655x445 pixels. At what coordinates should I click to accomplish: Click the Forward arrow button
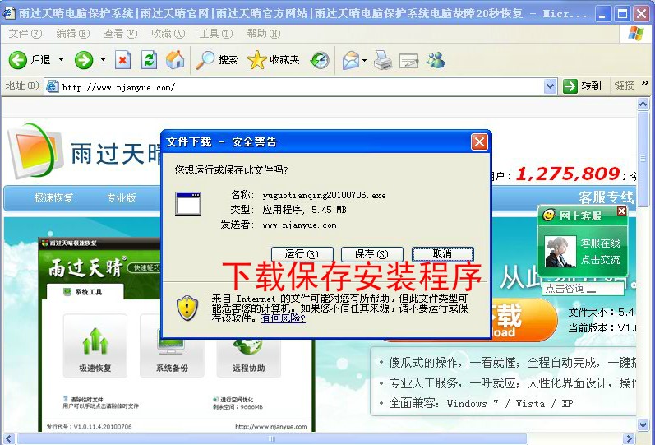coord(84,60)
